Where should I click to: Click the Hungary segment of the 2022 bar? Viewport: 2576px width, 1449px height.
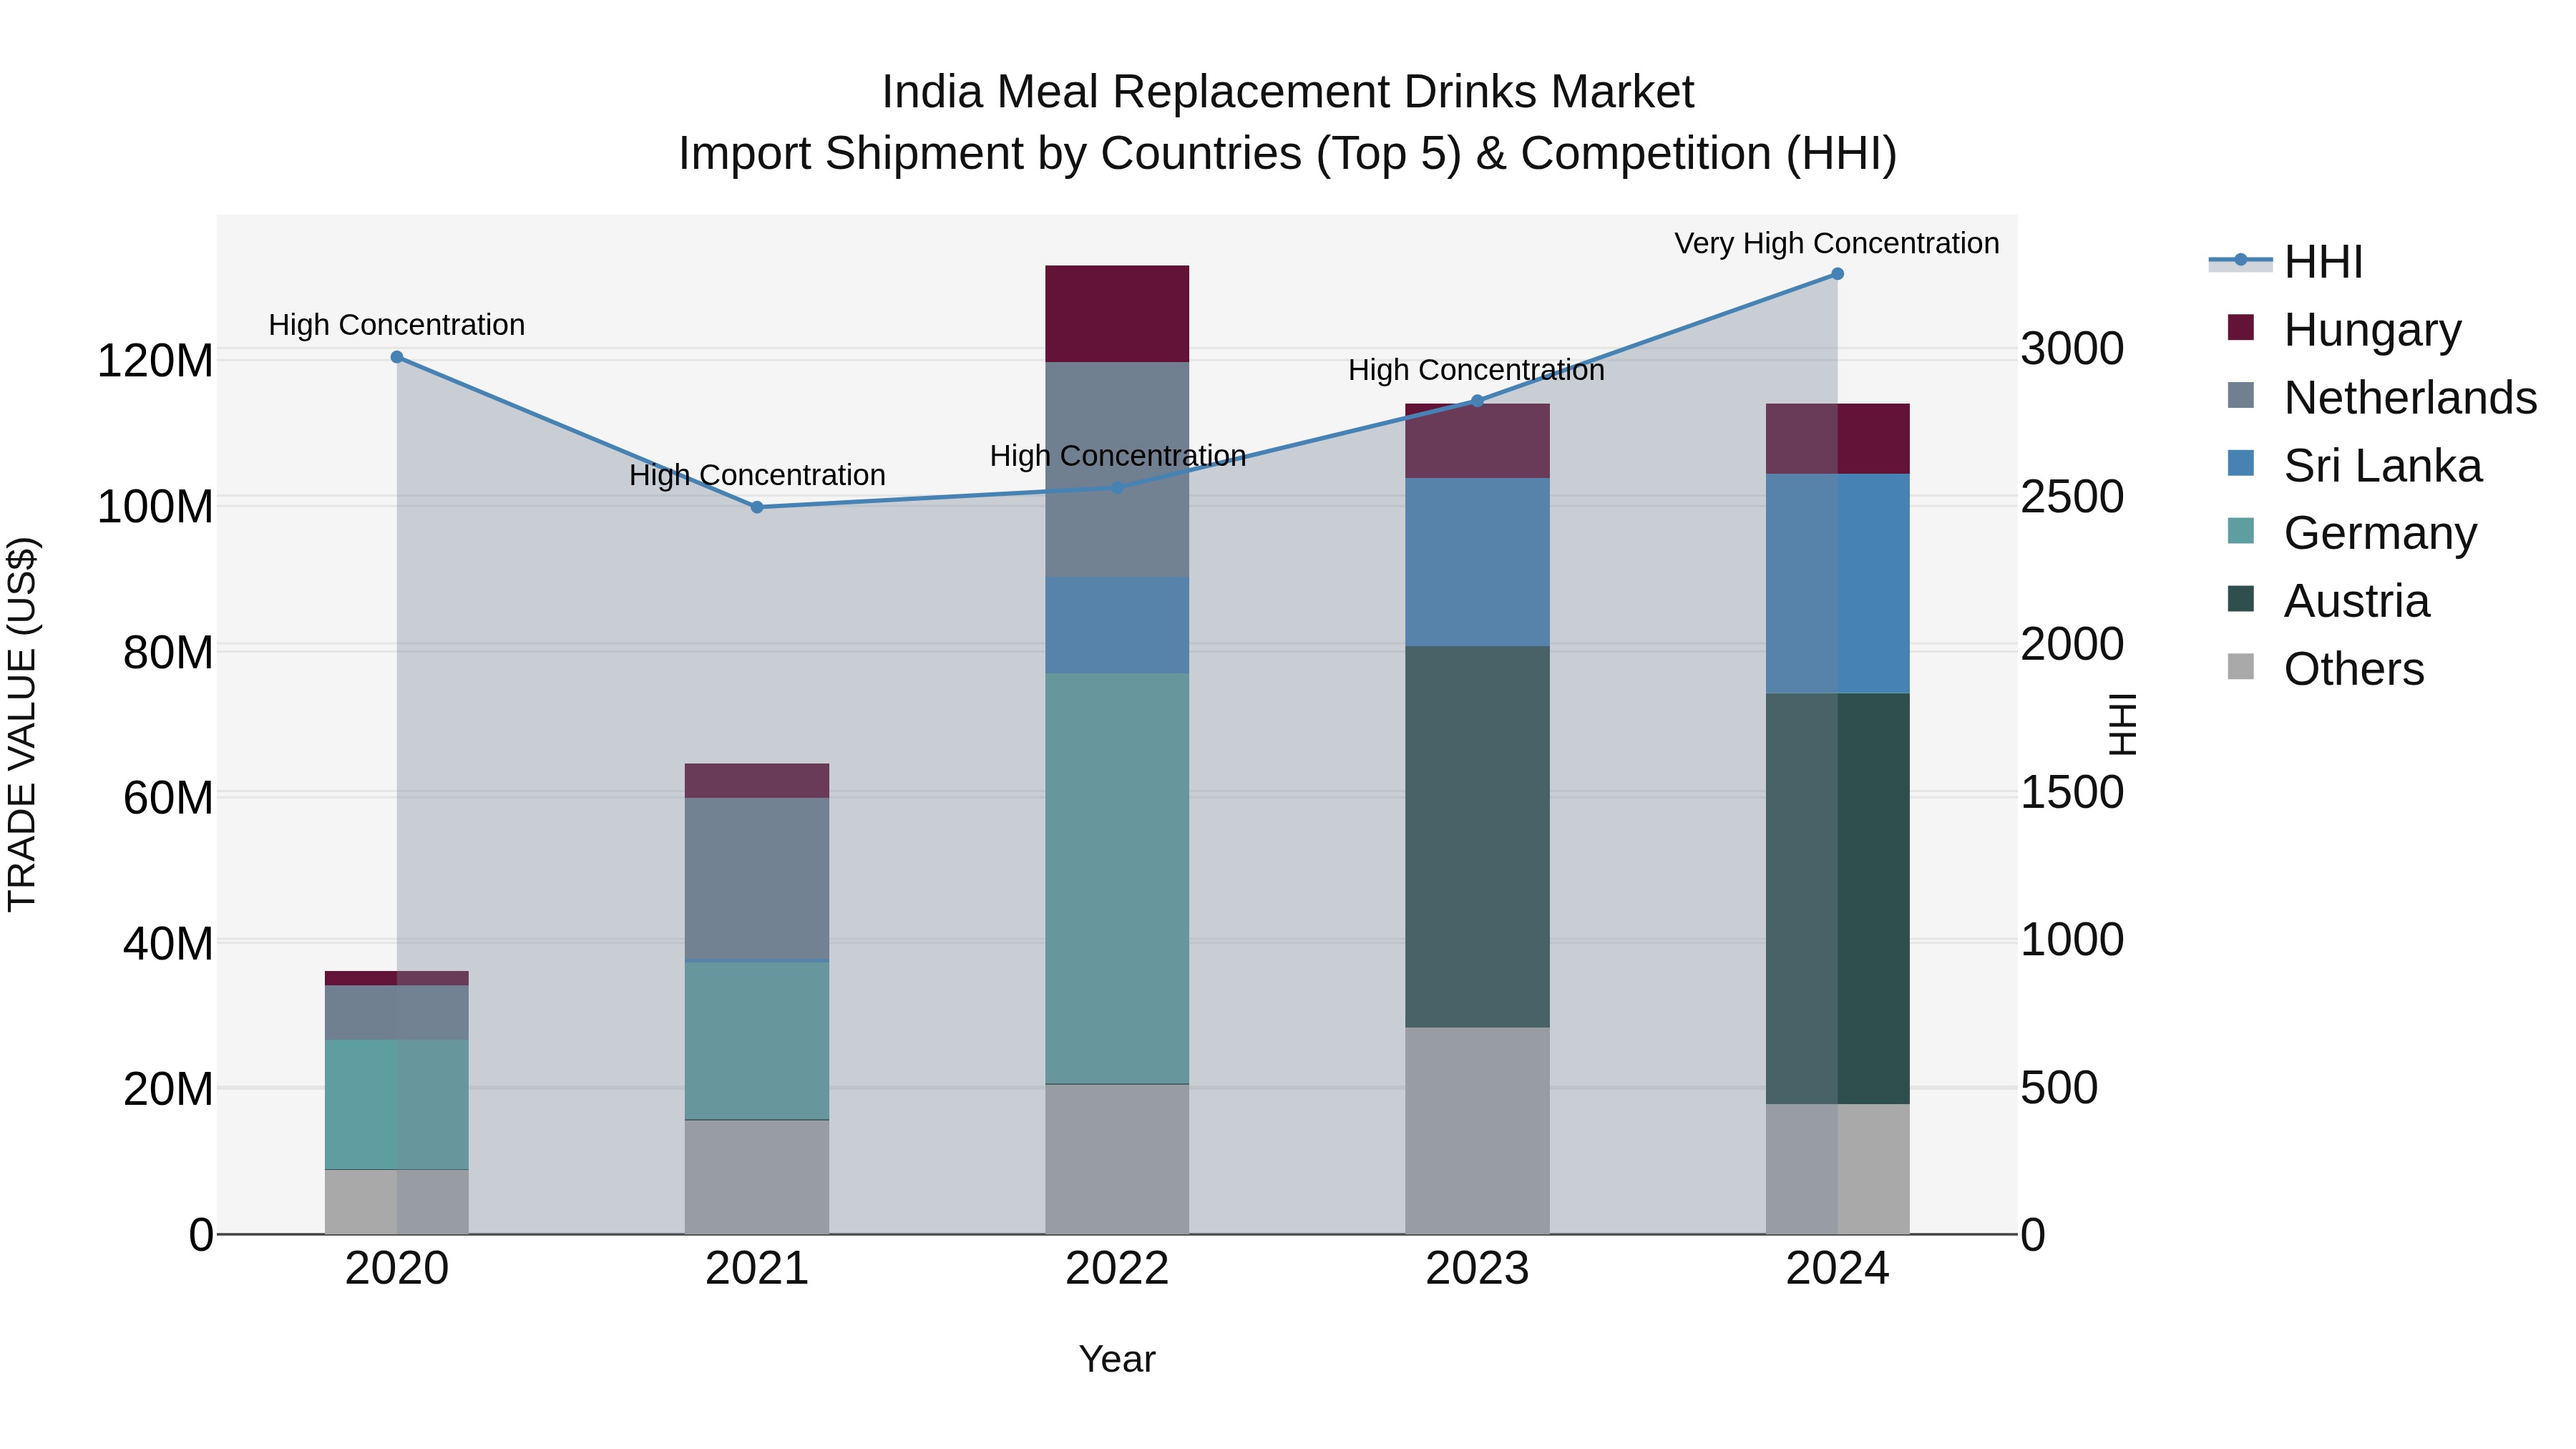click(1117, 314)
